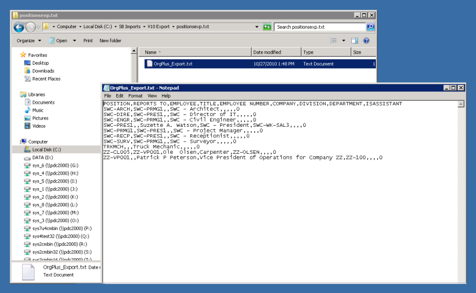Open network drive sys_2 (K:)
This screenshot has width=476, height=293.
(x=55, y=197)
